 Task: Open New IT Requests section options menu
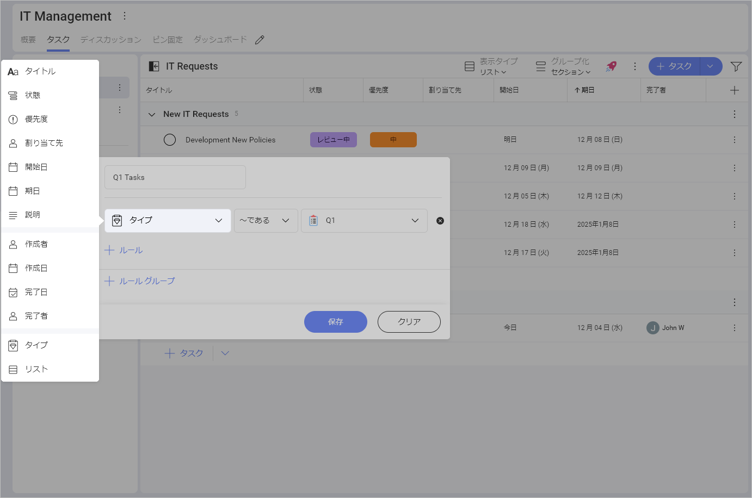coord(735,114)
